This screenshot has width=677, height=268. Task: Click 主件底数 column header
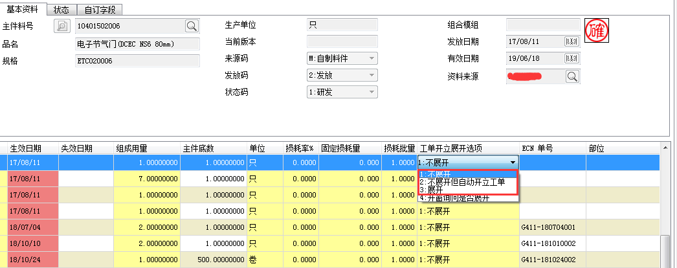pos(214,148)
